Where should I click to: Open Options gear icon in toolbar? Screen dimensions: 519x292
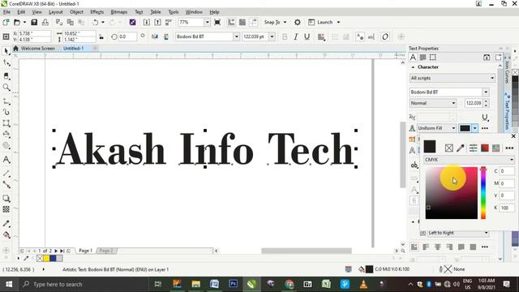298,22
